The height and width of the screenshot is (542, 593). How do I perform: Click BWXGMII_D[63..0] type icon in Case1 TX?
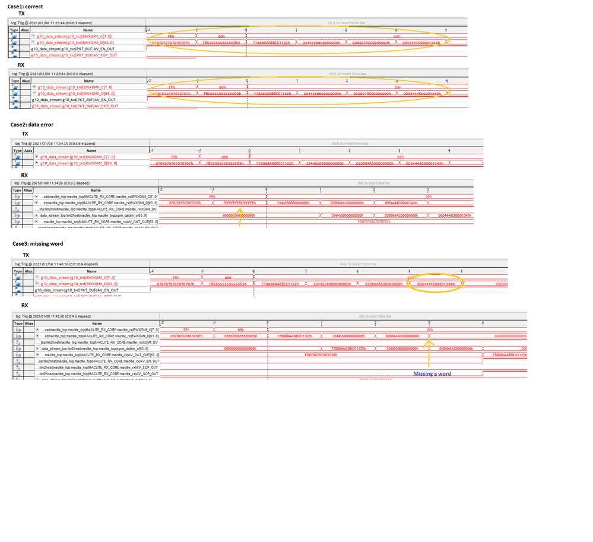(14, 43)
